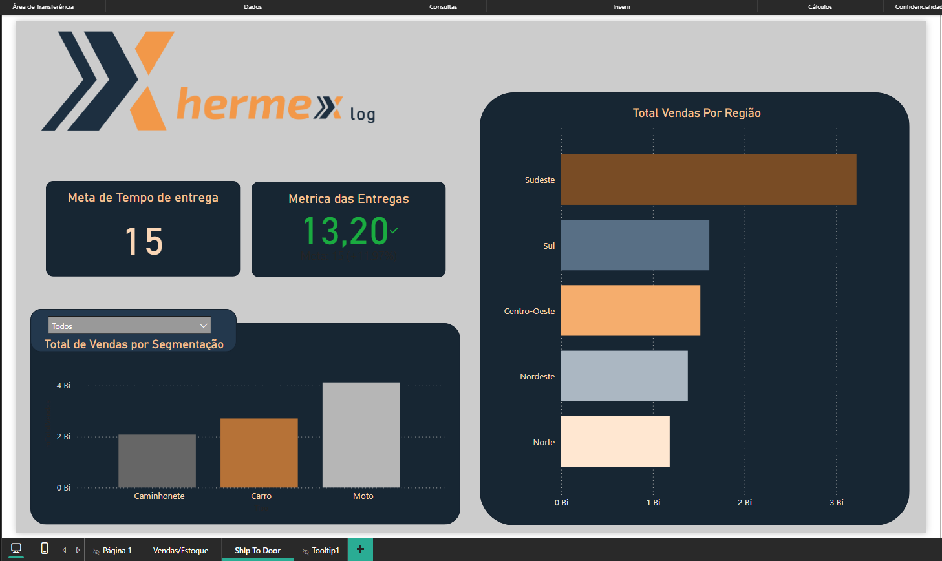The width and height of the screenshot is (942, 561).
Task: Select the Sudeste bar in region chart
Action: pyautogui.click(x=709, y=180)
